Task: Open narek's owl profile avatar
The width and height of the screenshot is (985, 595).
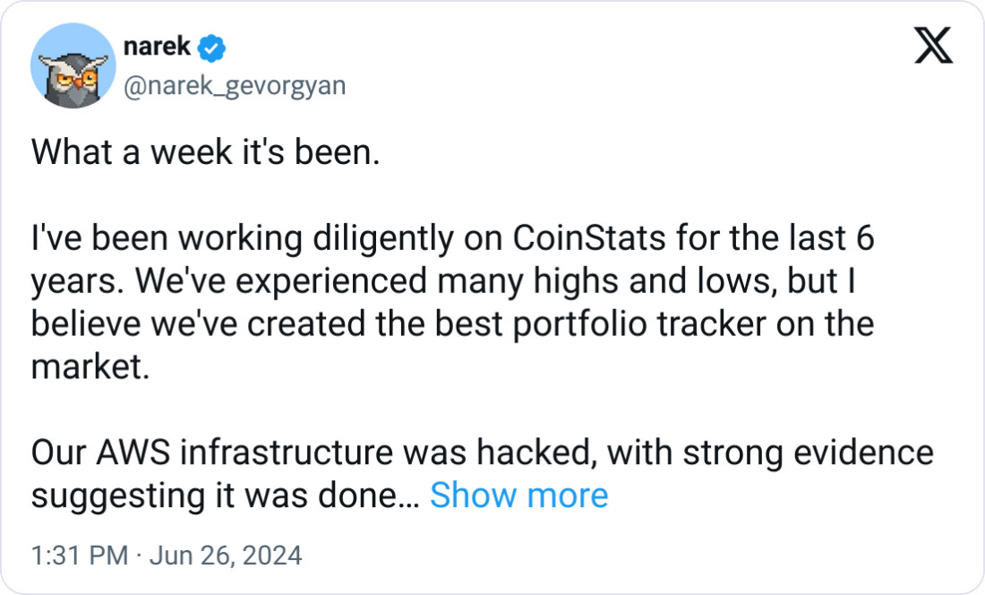Action: pos(73,65)
